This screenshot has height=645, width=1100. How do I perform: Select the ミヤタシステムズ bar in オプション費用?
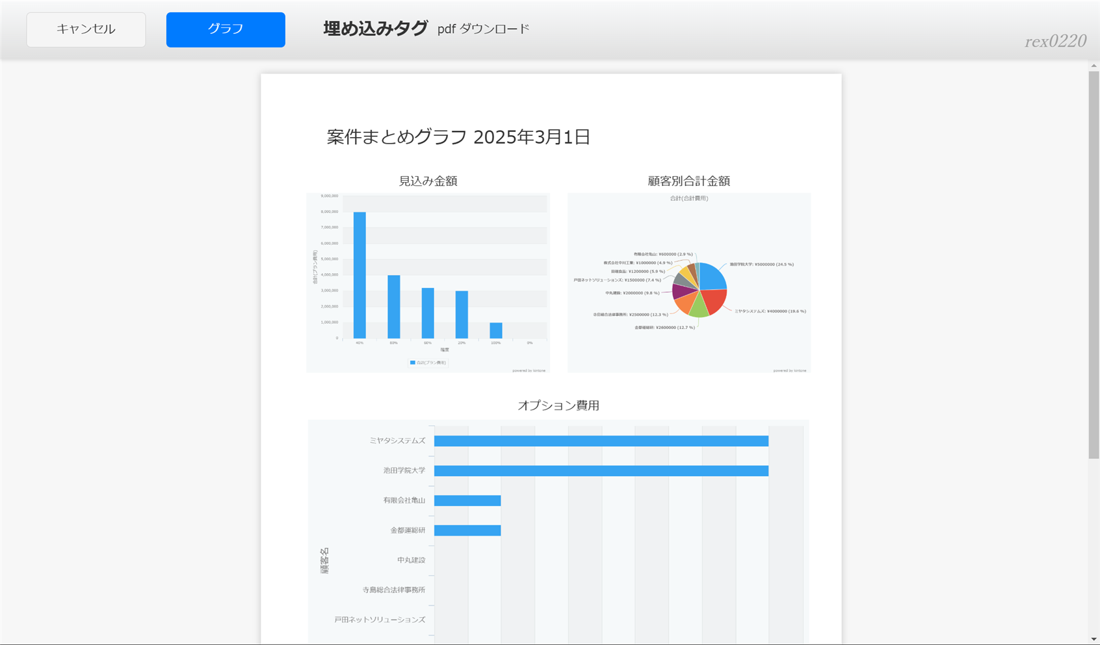601,441
